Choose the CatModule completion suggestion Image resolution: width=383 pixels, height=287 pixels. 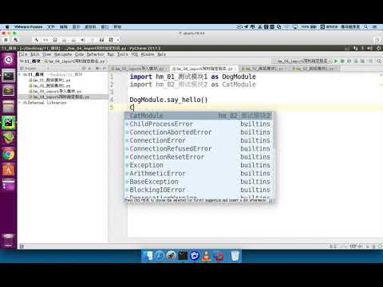[x=198, y=116]
